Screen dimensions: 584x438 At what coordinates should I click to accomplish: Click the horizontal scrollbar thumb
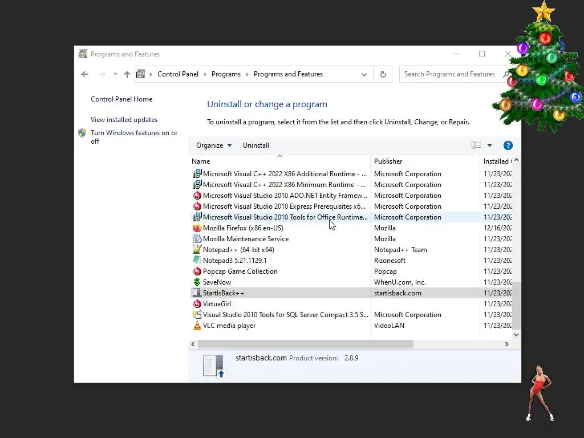[x=306, y=344]
